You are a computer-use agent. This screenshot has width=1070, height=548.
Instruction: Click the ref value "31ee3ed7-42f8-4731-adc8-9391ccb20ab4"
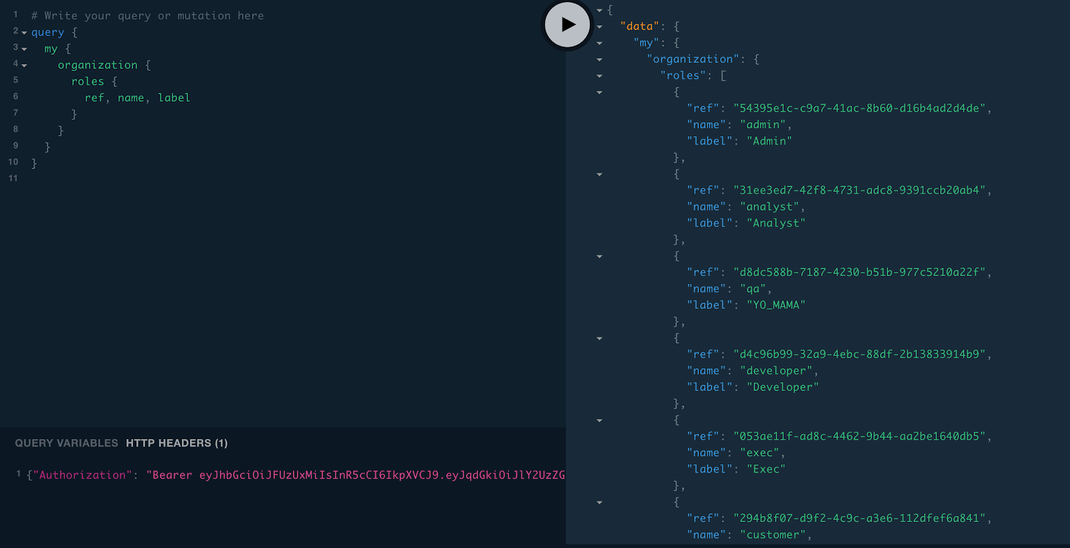(x=860, y=190)
